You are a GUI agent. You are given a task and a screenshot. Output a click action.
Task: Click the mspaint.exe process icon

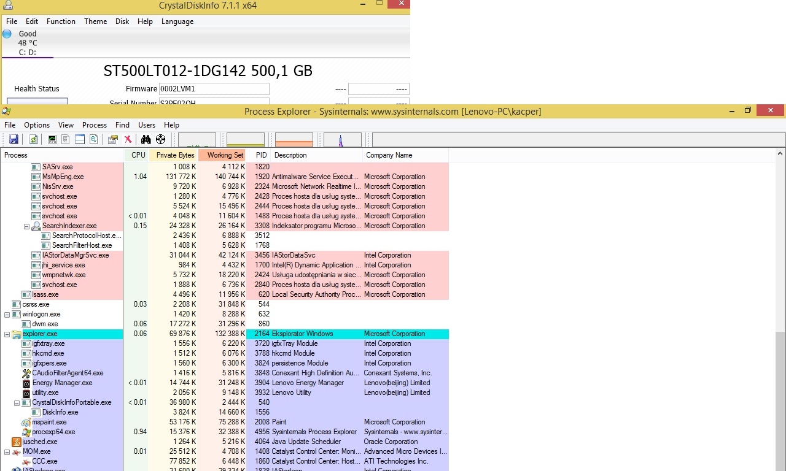(26, 422)
